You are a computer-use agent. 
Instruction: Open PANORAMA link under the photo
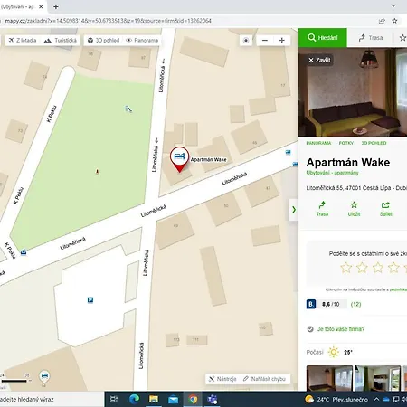[318, 143]
